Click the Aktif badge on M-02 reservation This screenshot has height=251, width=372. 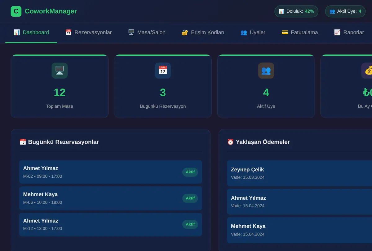(x=190, y=172)
